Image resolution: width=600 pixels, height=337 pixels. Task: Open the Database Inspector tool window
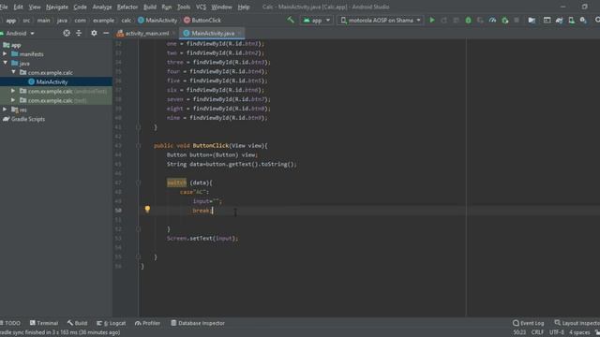(x=198, y=323)
